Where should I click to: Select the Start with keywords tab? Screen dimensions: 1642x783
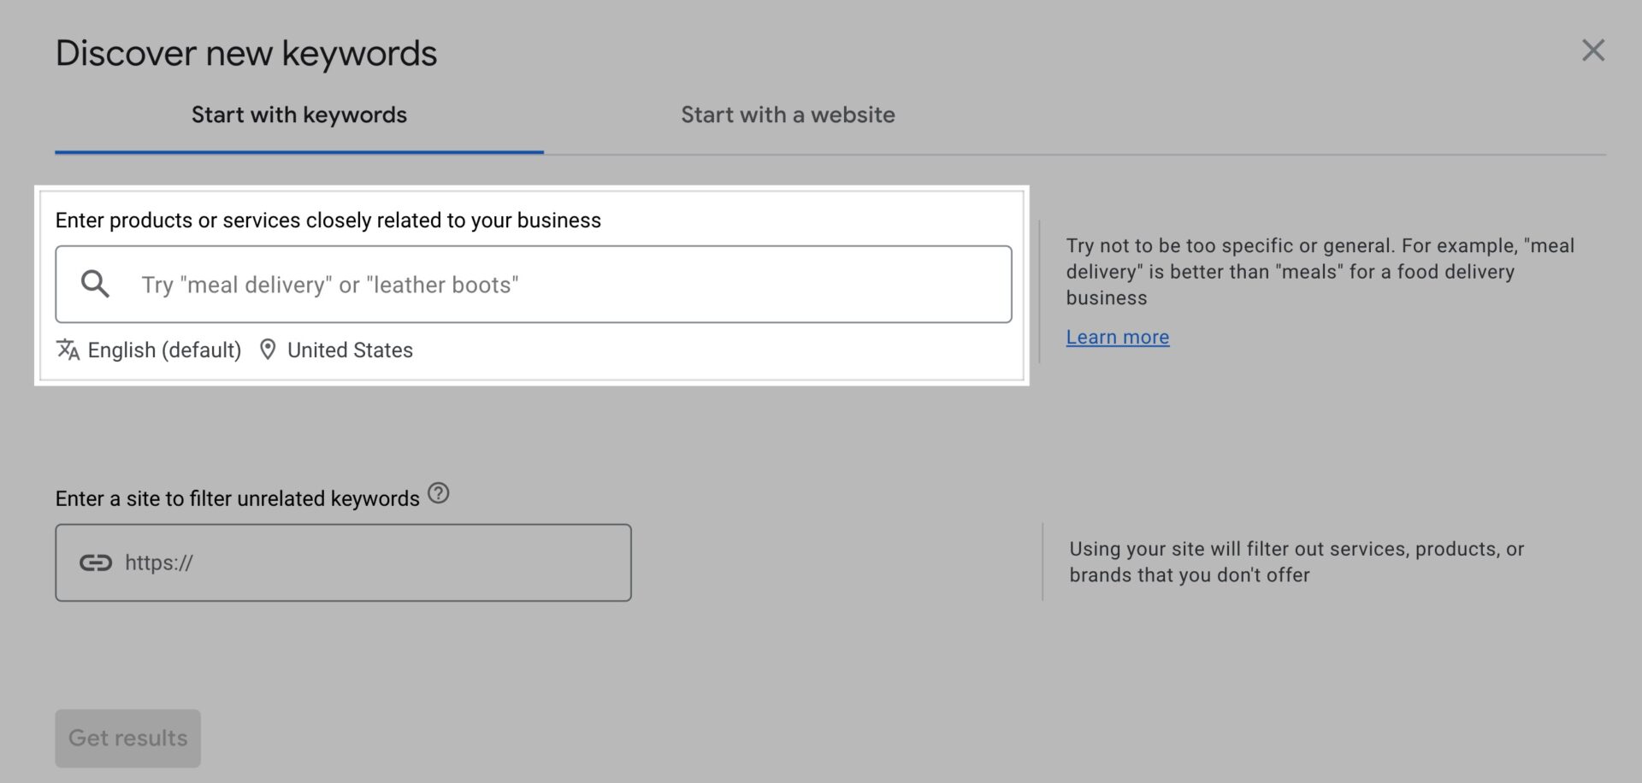click(298, 115)
